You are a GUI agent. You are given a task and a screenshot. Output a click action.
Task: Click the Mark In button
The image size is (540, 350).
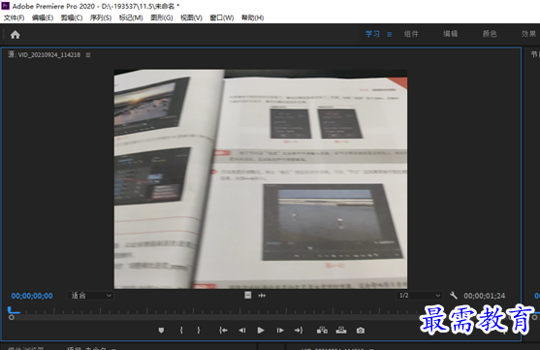pos(181,331)
